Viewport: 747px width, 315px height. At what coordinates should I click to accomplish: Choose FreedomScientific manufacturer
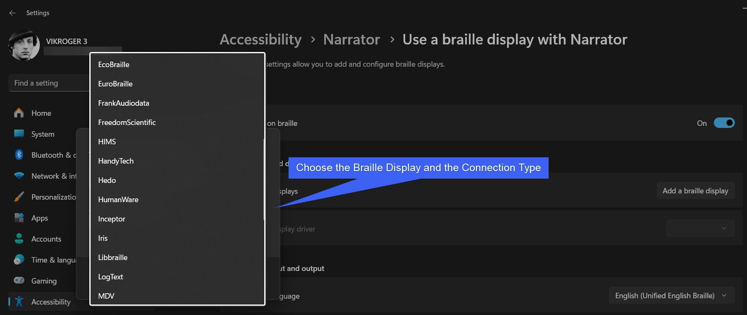(x=177, y=122)
